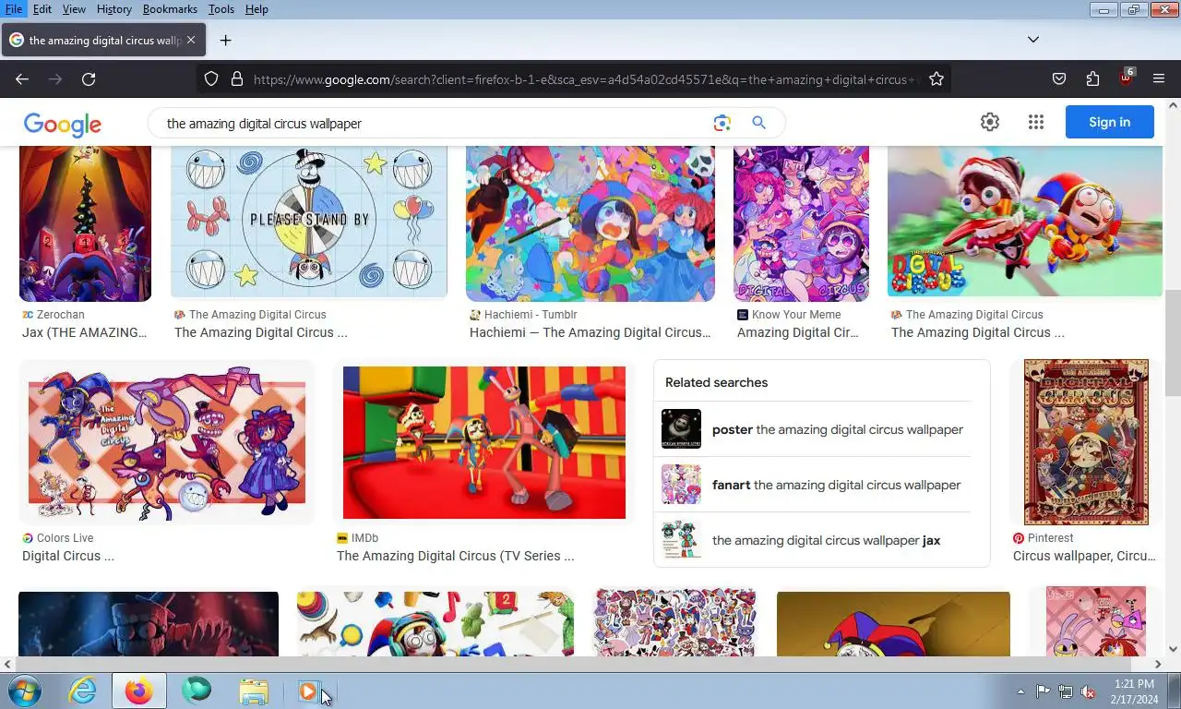Open Pinterest Circus wallpaper image
The height and width of the screenshot is (709, 1181).
tap(1086, 442)
